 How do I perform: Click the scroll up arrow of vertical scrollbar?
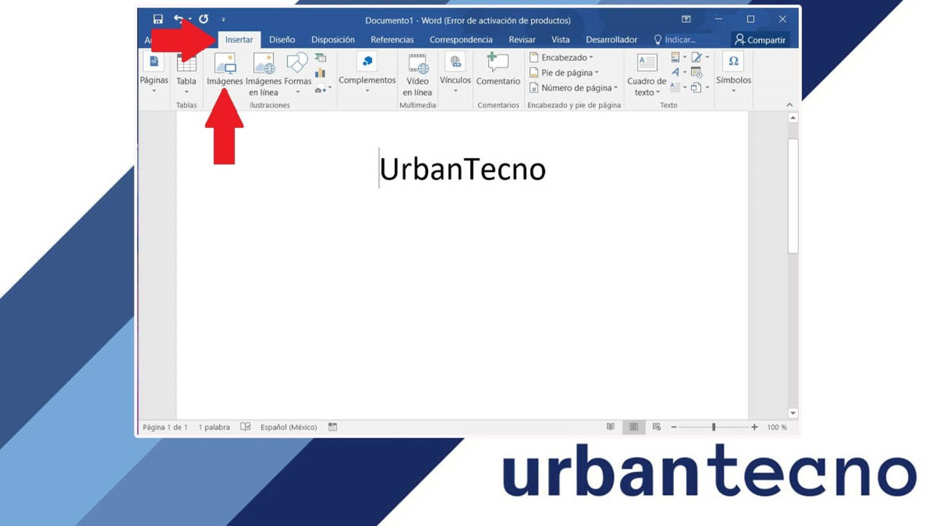tap(793, 118)
